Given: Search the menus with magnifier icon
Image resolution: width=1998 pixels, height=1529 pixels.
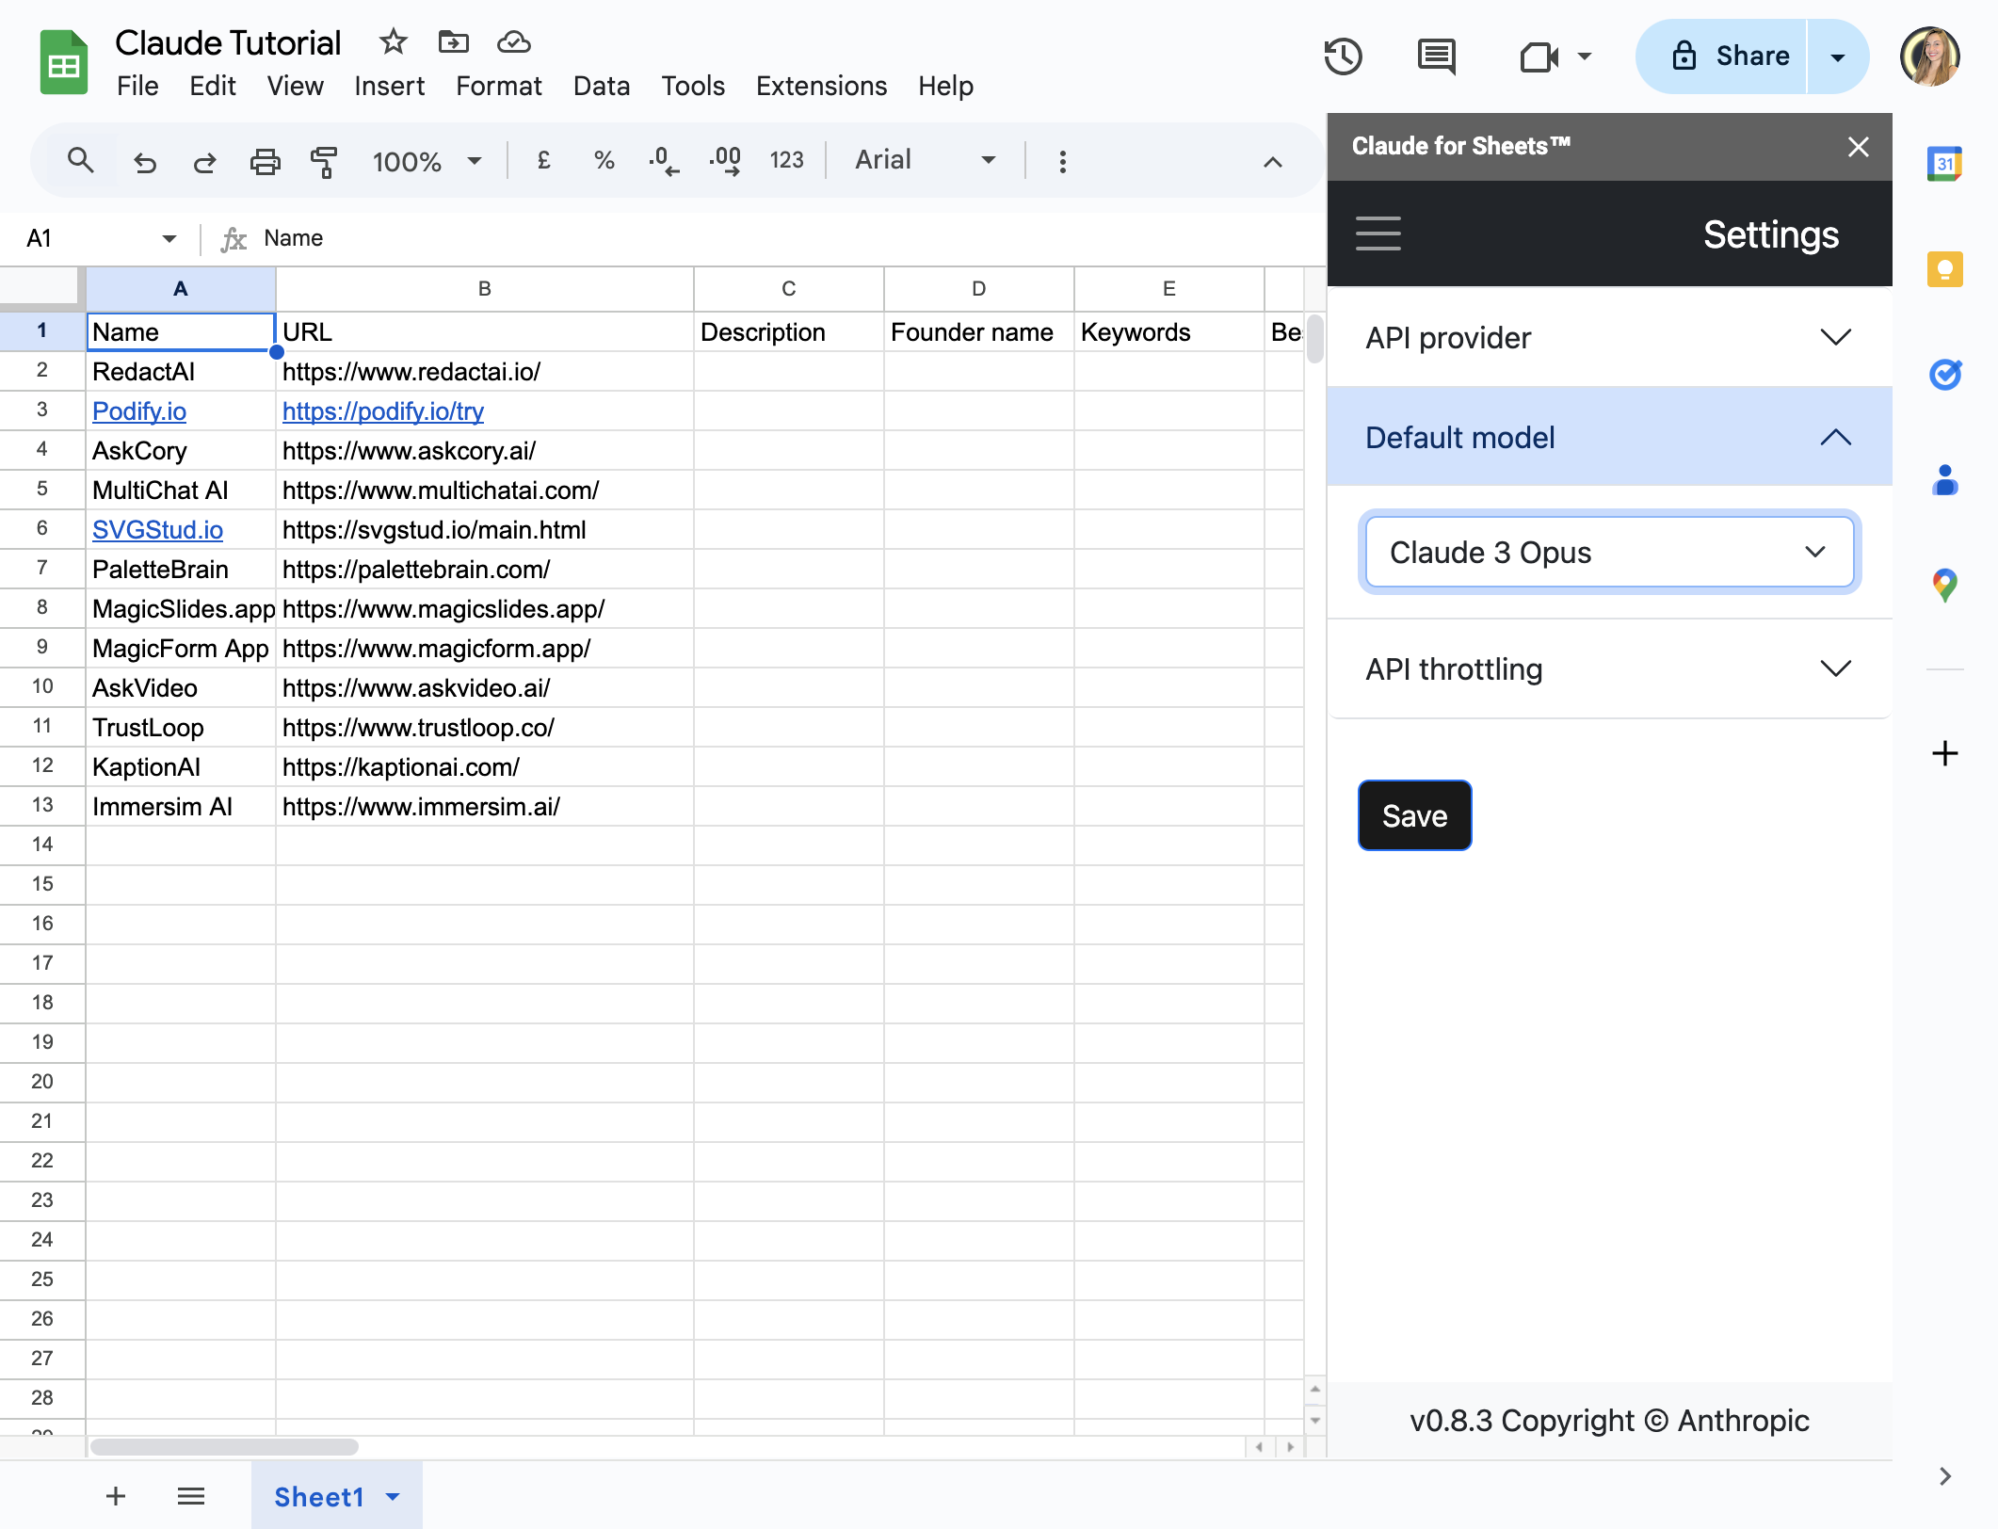Looking at the screenshot, I should 81,161.
